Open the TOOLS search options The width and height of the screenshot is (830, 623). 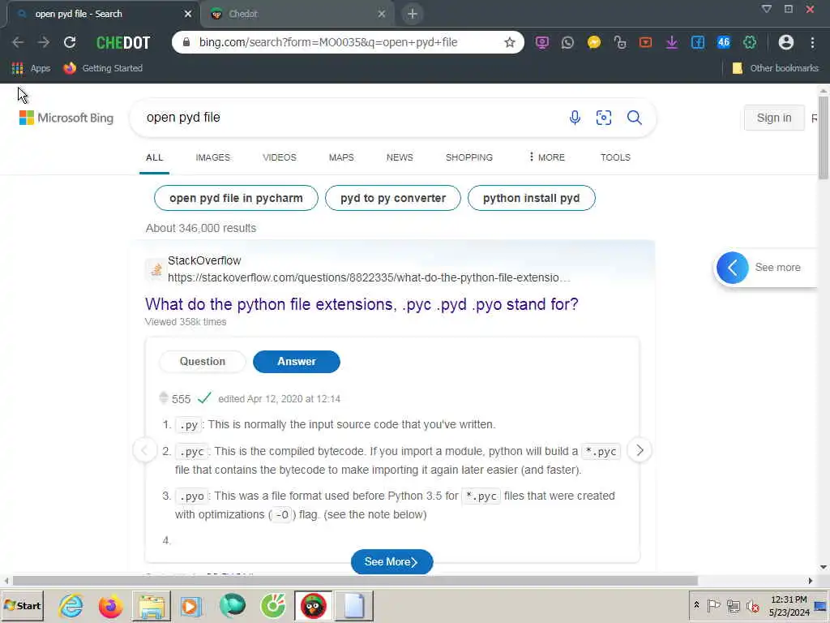pos(615,157)
